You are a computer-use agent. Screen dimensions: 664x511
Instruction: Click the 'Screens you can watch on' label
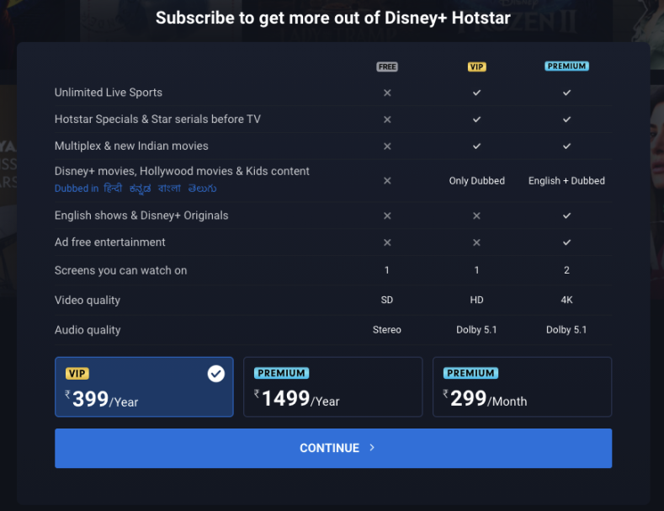coord(120,270)
